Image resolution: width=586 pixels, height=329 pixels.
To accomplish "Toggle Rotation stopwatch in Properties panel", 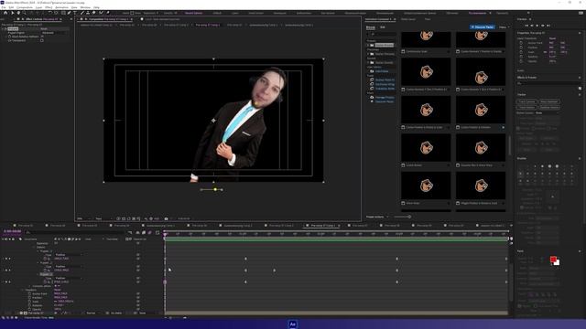I will (x=521, y=57).
